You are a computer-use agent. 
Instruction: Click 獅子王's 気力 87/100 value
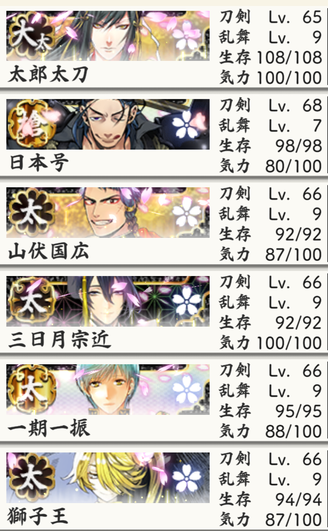[294, 520]
